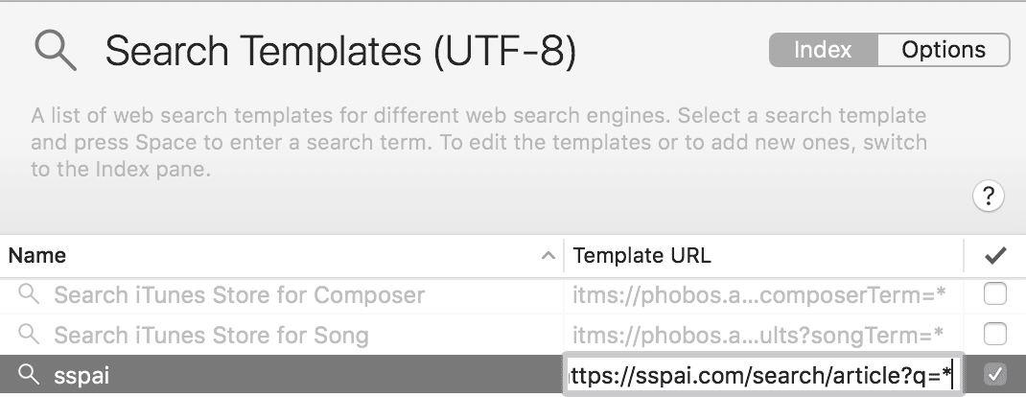Sort by the Template URL column header
Viewport: 1026px width, 397px height.
click(x=642, y=256)
